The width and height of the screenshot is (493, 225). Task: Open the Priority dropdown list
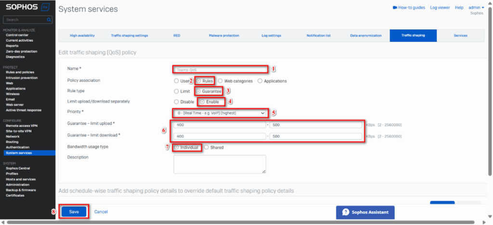pyautogui.click(x=220, y=112)
